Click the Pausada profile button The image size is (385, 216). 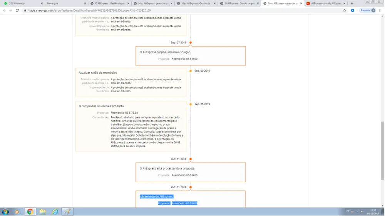pyautogui.click(x=368, y=10)
